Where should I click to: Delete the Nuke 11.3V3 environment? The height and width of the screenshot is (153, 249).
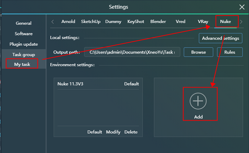[x=131, y=132]
